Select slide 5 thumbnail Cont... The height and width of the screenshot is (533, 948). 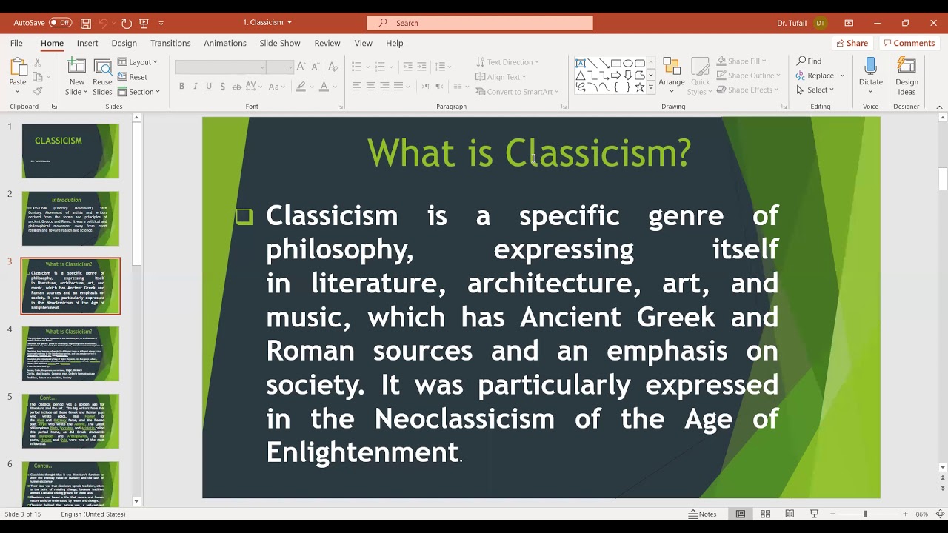pos(70,421)
